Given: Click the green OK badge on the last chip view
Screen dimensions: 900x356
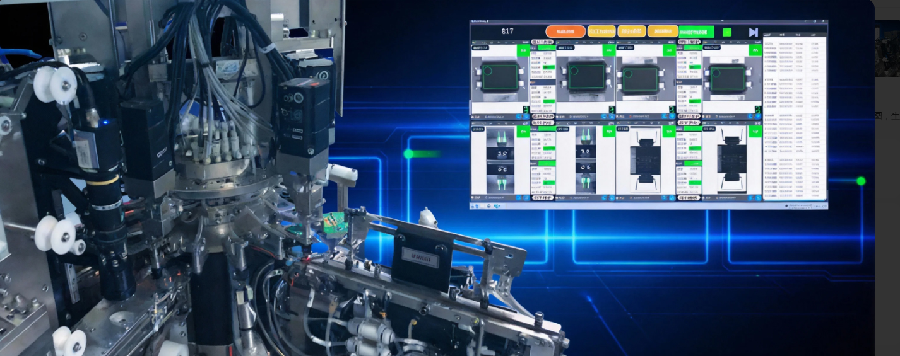Looking at the screenshot, I should click(x=755, y=50).
